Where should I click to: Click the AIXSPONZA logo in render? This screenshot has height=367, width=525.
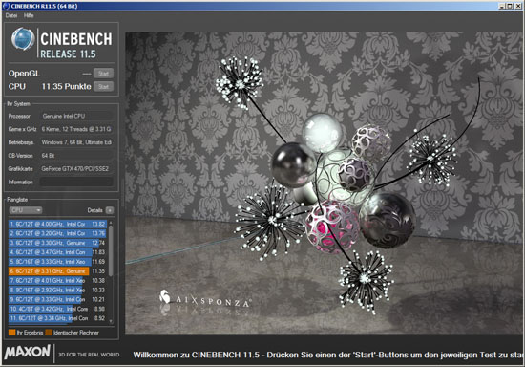pyautogui.click(x=205, y=298)
